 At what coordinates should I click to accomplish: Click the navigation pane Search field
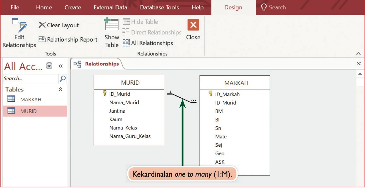pyautogui.click(x=31, y=79)
